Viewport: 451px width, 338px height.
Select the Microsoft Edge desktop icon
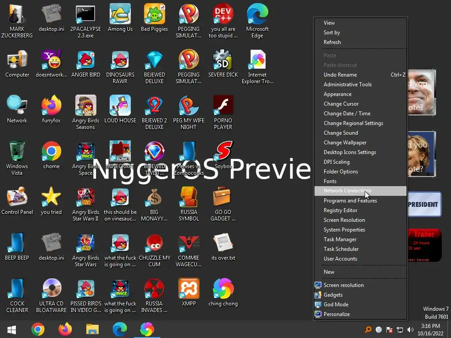257,21
